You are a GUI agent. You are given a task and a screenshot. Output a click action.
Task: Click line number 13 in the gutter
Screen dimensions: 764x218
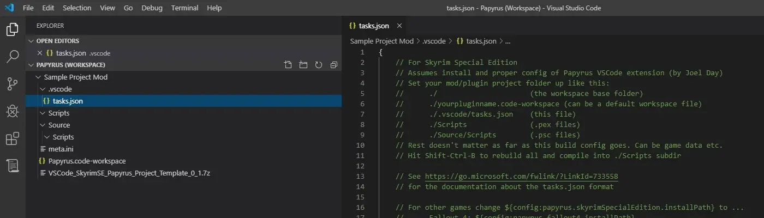coord(360,177)
